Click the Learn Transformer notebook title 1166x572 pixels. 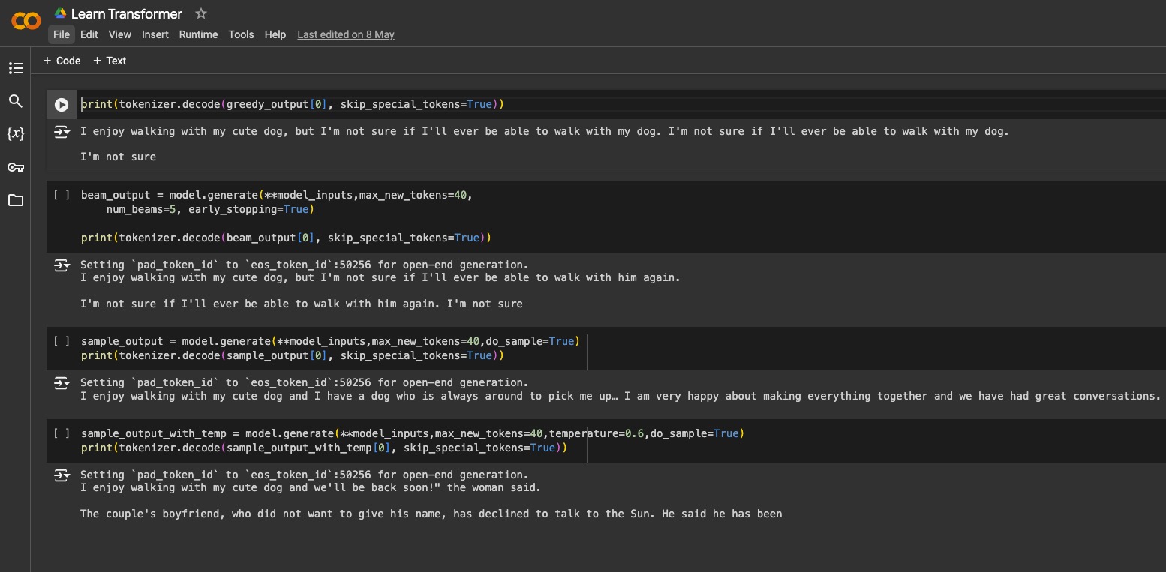click(x=127, y=13)
